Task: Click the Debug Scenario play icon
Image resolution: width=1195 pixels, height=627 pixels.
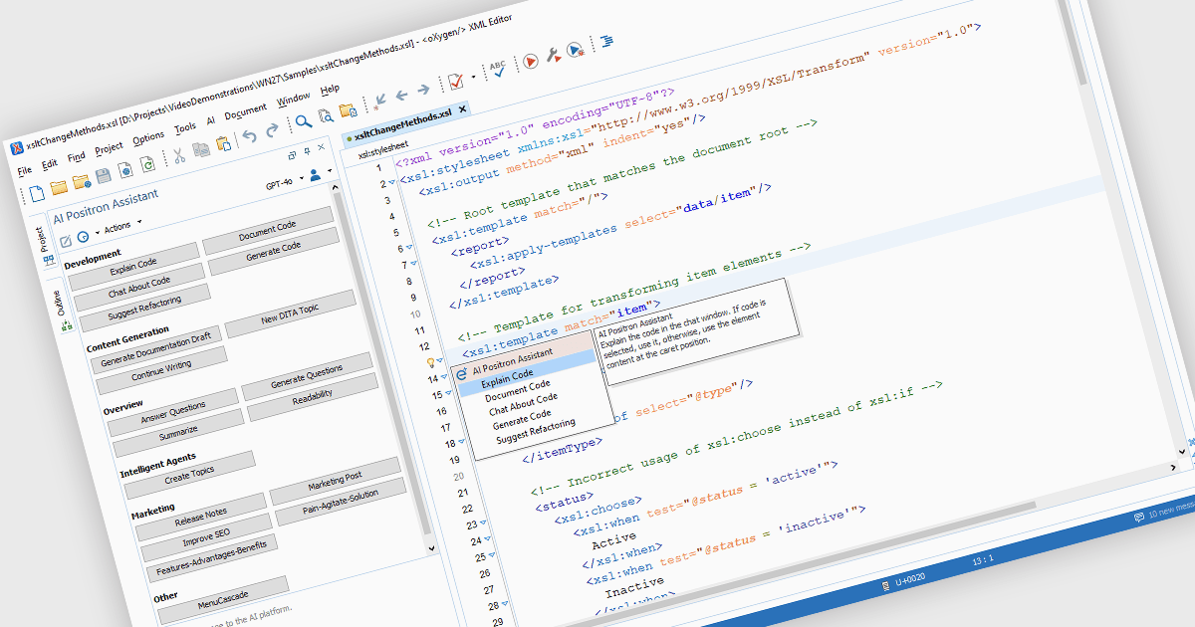Action: pos(575,49)
